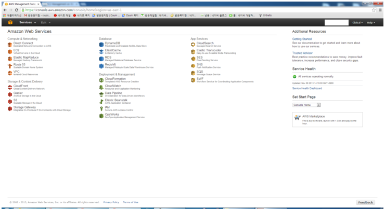Viewport: 385px width, 209px height.
Task: Open the Chrome menu button
Action: point(380,10)
